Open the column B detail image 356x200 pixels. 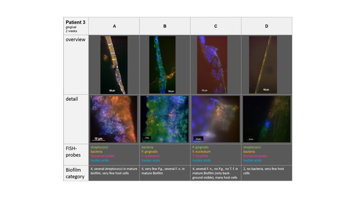point(165,119)
